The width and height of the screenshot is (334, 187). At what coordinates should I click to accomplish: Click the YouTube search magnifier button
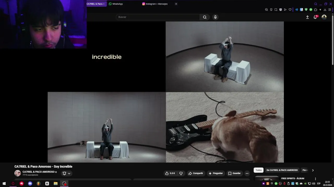(x=205, y=17)
